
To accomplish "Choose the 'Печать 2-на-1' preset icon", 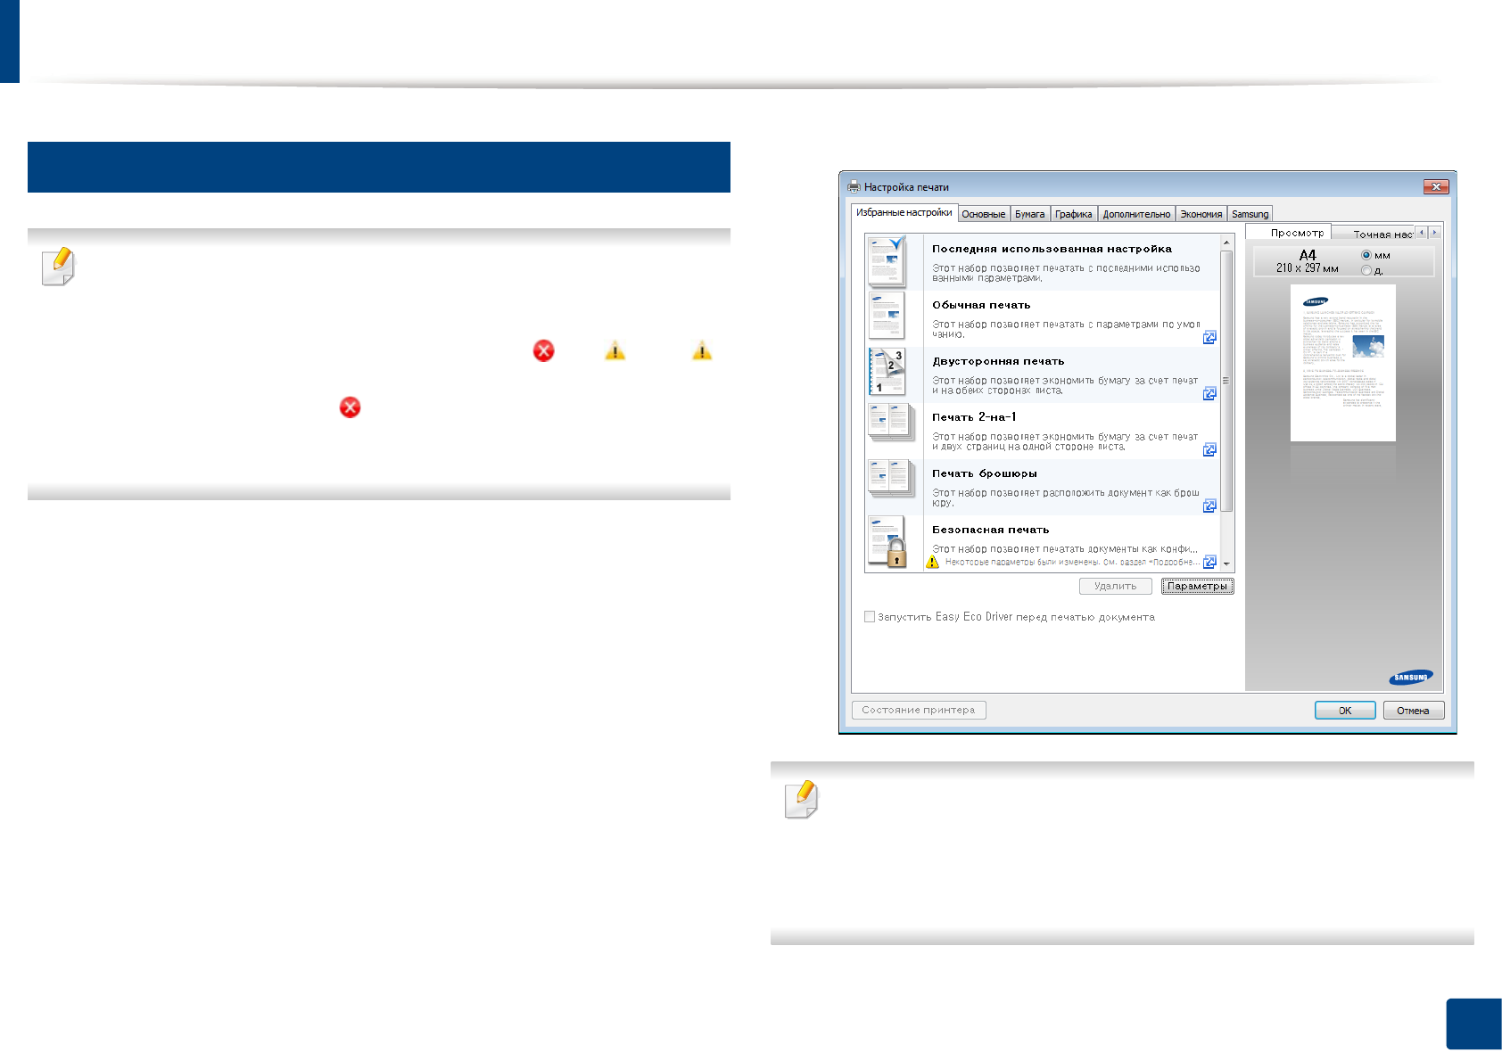I will (x=890, y=424).
